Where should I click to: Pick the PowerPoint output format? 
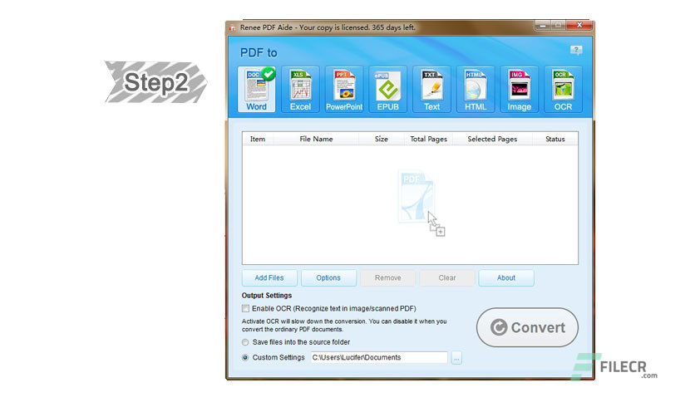tap(344, 90)
